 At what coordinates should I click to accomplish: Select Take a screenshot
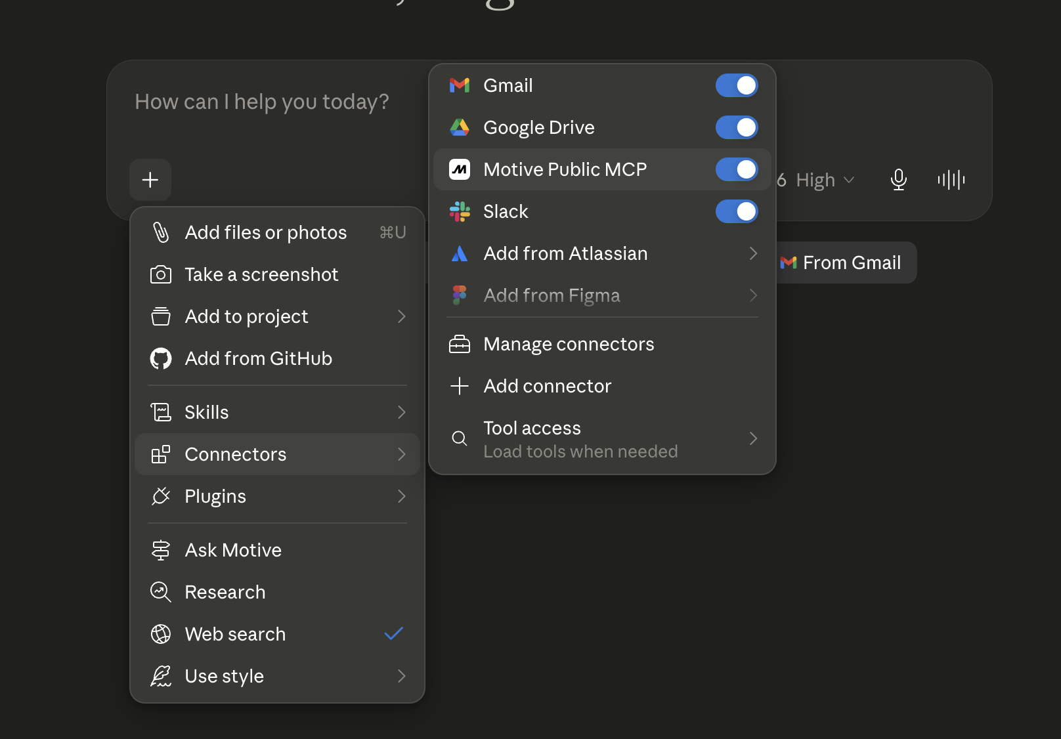pyautogui.click(x=277, y=274)
